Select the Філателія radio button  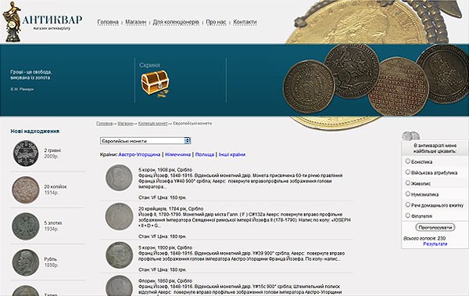407,215
